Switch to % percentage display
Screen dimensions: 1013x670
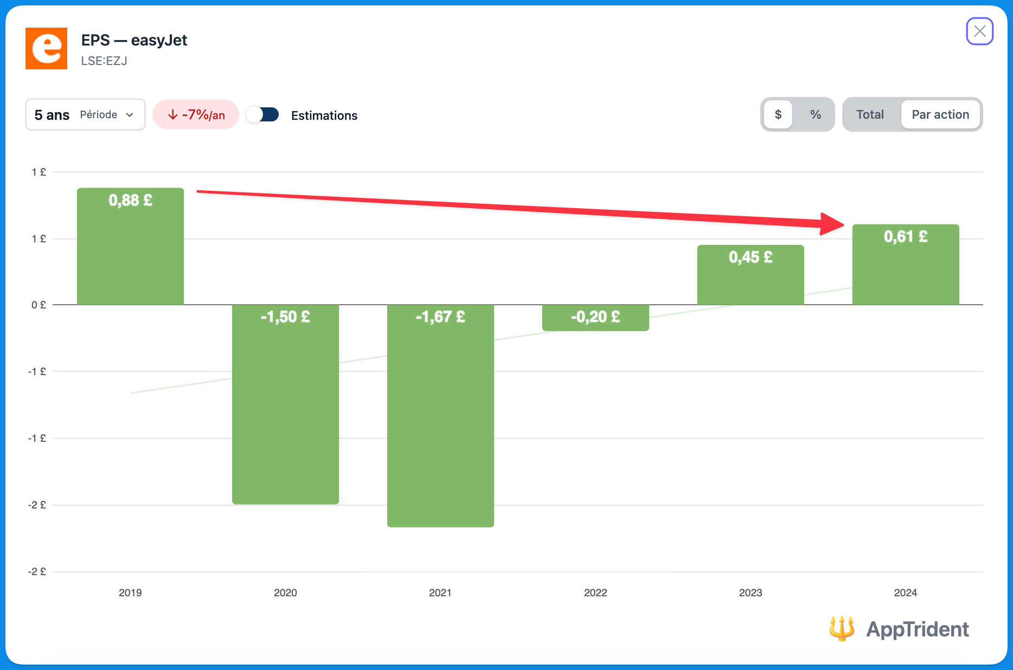coord(815,115)
